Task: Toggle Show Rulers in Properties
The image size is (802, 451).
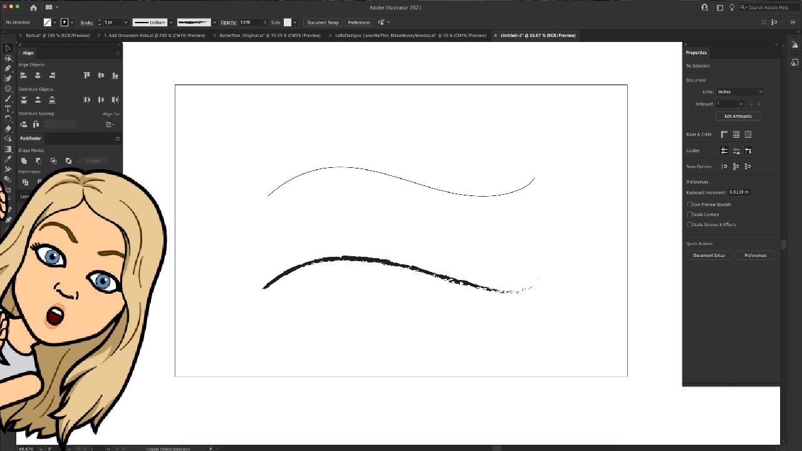Action: tap(724, 134)
